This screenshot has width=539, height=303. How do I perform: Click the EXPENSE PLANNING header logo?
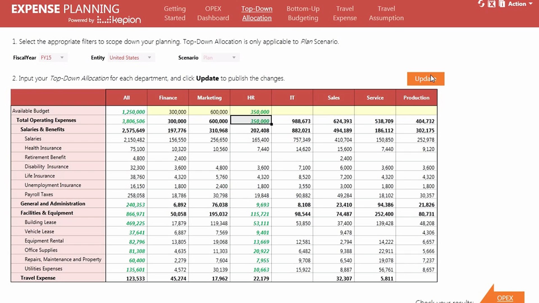[x=65, y=9]
